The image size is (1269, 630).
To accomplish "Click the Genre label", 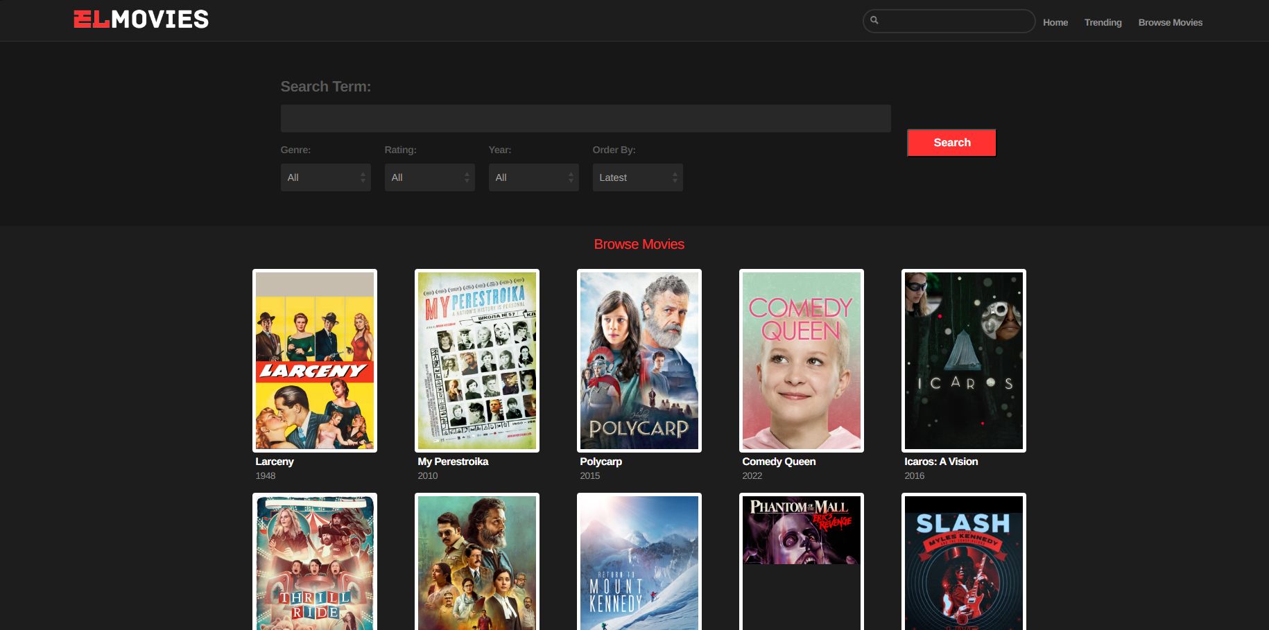I will click(x=295, y=150).
